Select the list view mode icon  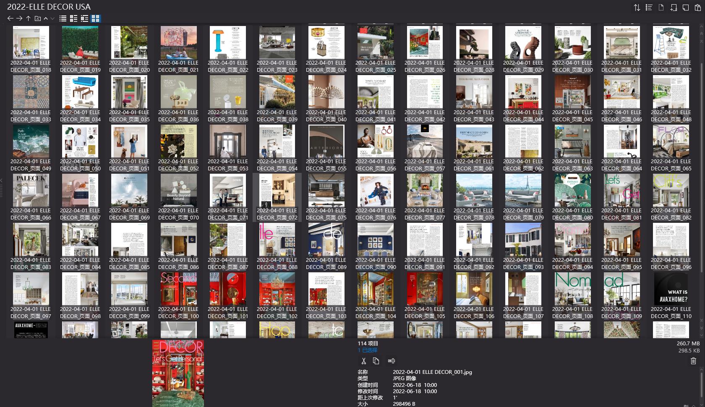[63, 18]
